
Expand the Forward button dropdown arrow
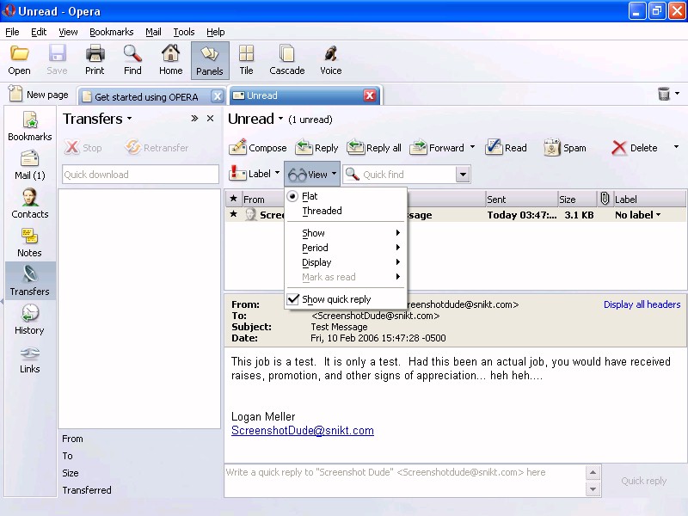point(472,148)
